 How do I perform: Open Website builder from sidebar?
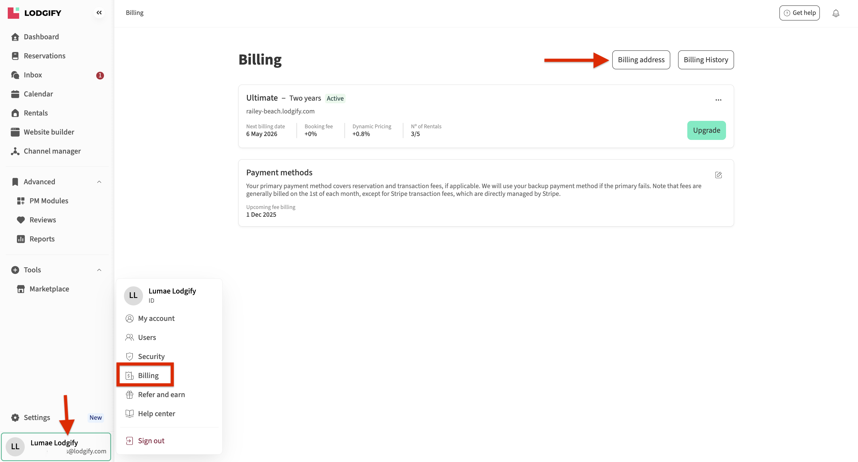point(49,132)
